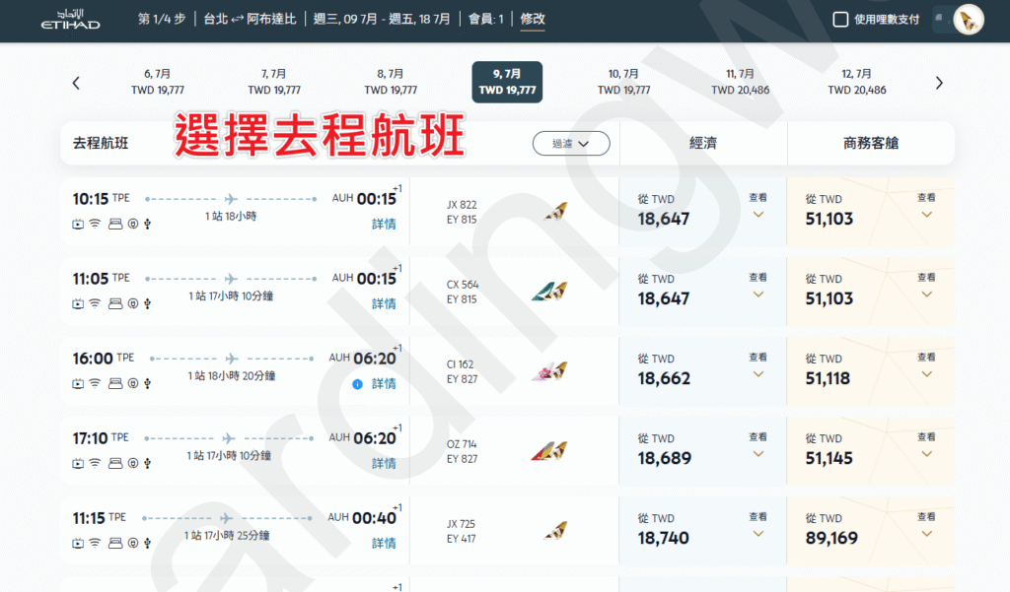This screenshot has width=1010, height=592.
Task: Click the 台北 ⇄ 阿布達比 route text
Action: pos(250,20)
